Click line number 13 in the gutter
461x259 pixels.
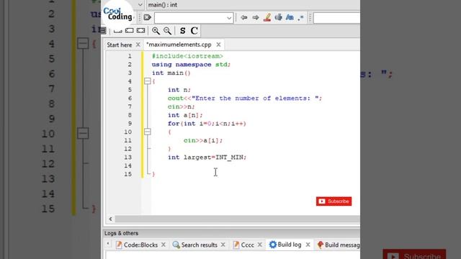coord(127,157)
